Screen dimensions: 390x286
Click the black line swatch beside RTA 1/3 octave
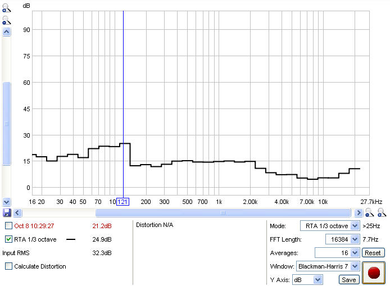[71, 239]
